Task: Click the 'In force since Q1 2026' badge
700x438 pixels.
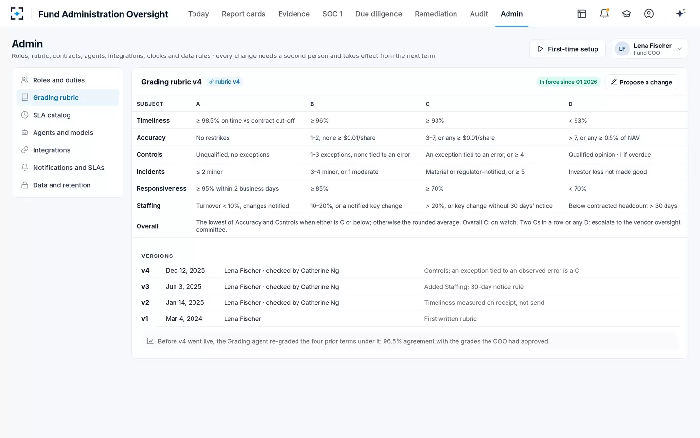Action: tap(568, 82)
